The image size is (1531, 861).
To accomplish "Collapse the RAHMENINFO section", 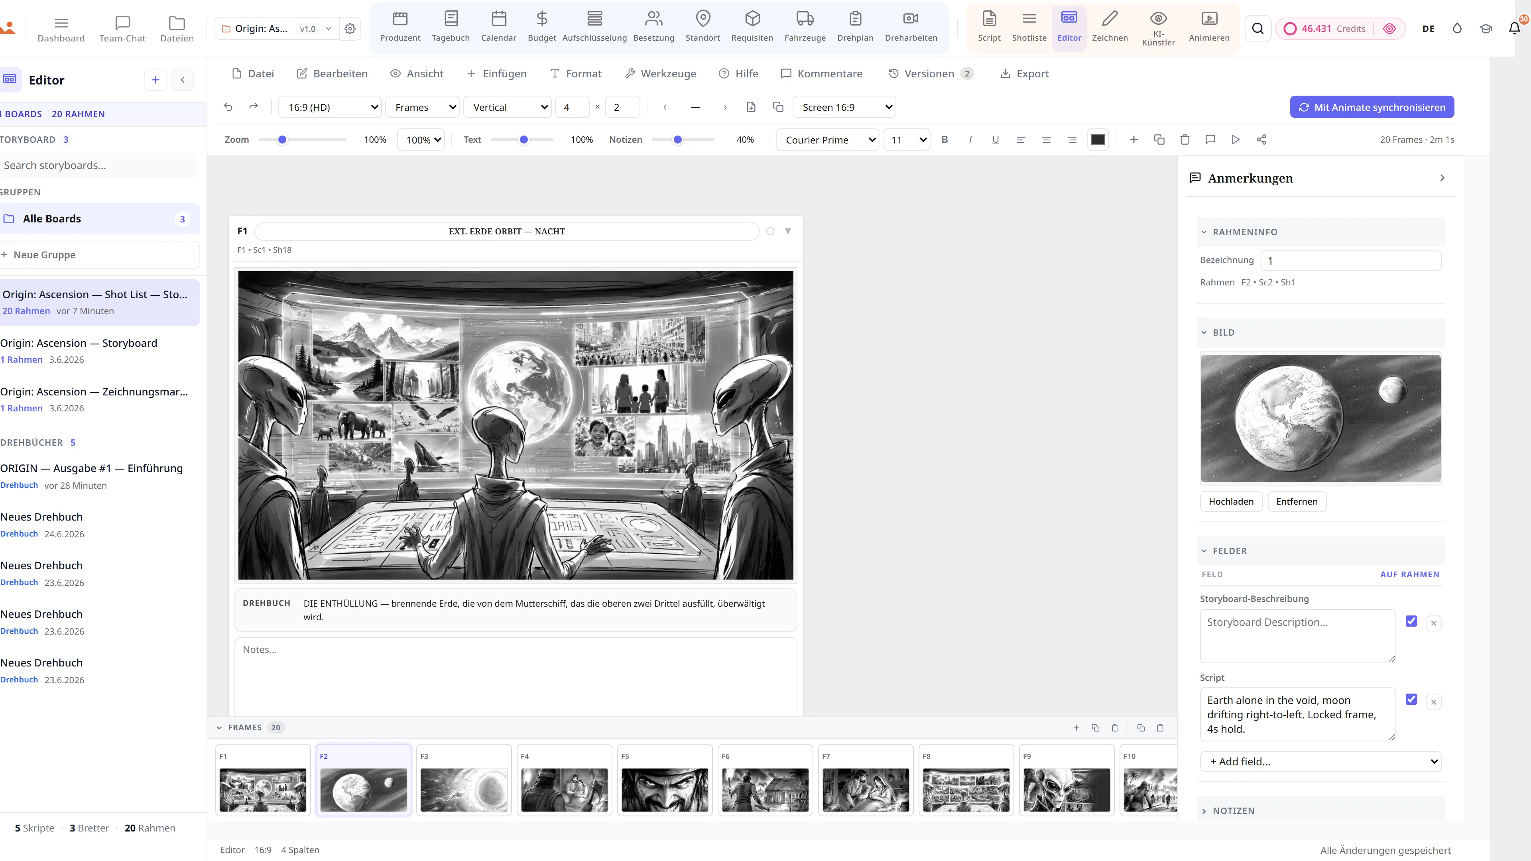I will pos(1320,232).
